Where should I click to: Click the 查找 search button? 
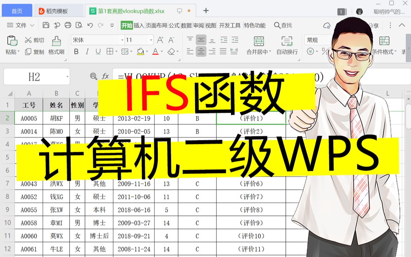(x=283, y=25)
